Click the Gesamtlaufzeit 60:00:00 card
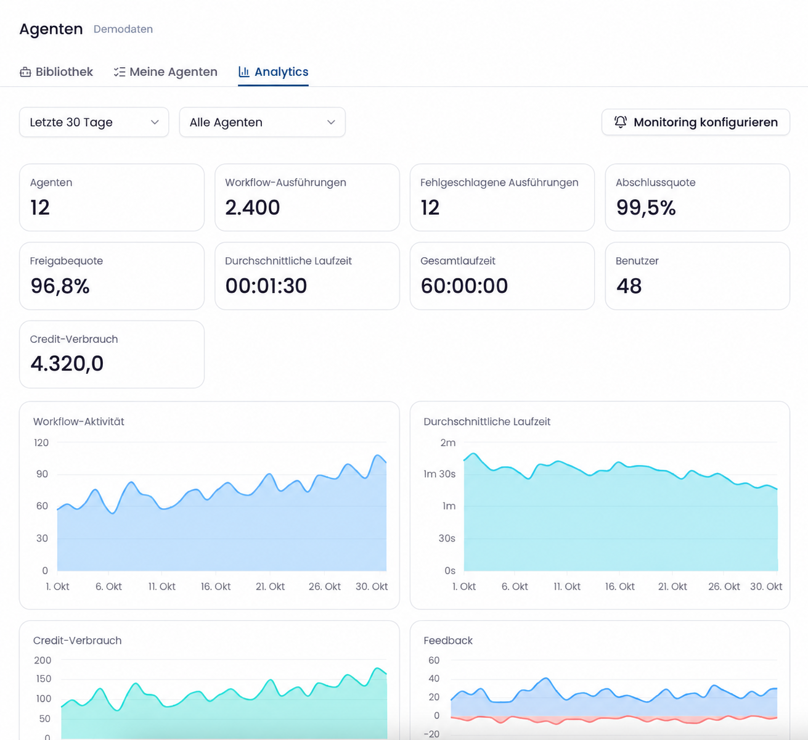 [502, 276]
